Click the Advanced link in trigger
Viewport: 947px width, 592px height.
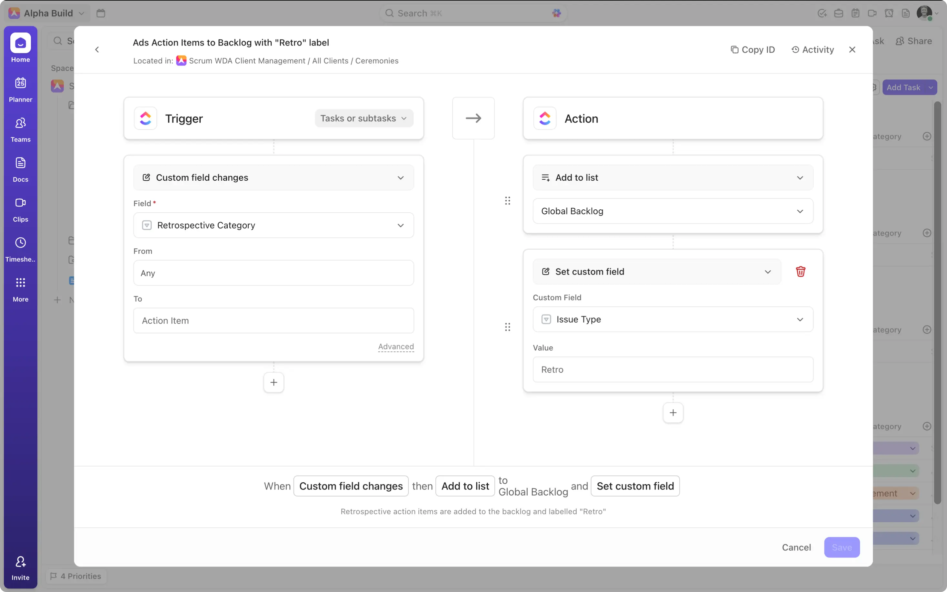[396, 346]
